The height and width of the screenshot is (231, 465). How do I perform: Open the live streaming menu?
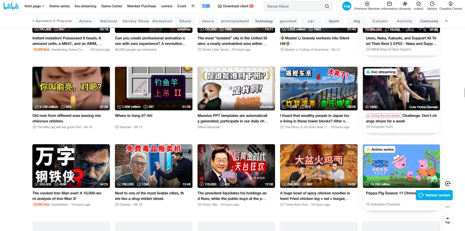click(x=85, y=6)
